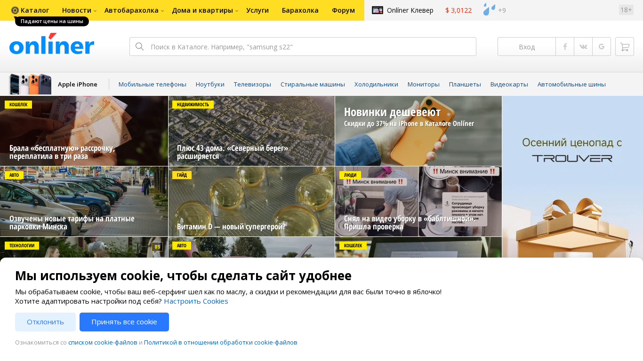Open the 89 comments badge
The height and width of the screenshot is (361, 643).
157,247
